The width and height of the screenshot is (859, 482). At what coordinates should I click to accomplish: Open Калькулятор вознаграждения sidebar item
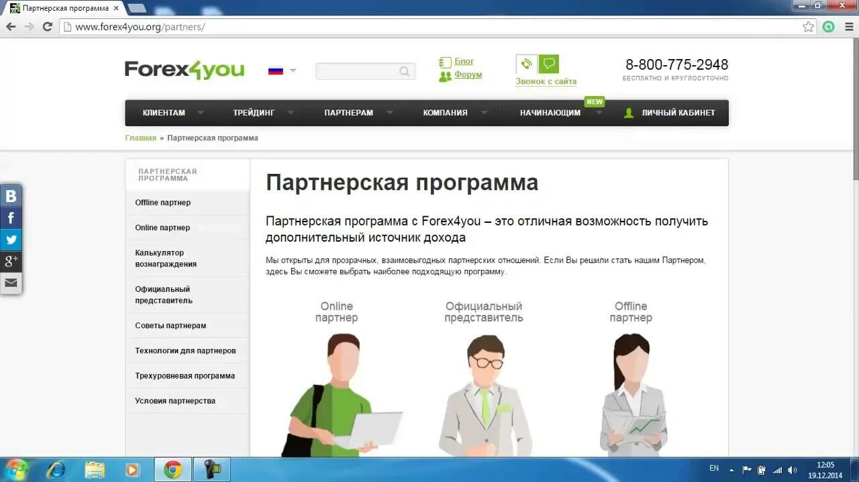[187, 258]
